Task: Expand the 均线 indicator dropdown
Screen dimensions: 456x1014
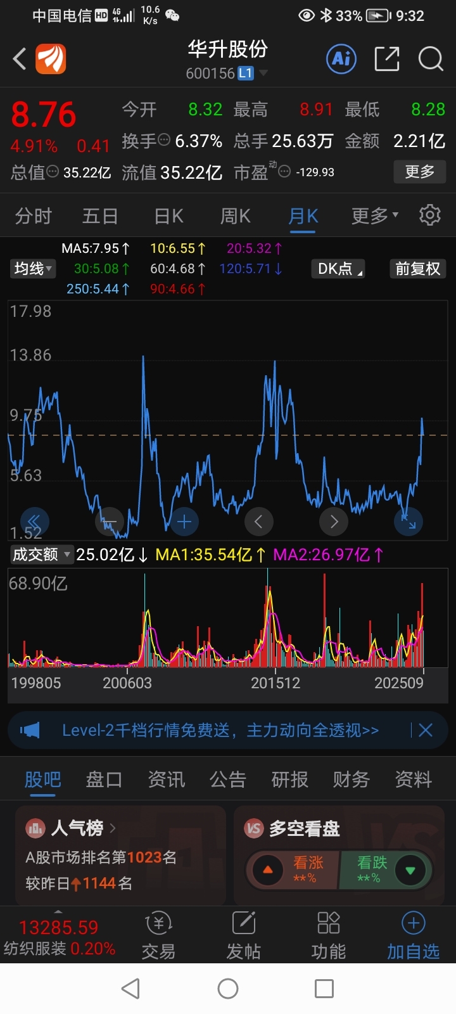Action: [33, 269]
